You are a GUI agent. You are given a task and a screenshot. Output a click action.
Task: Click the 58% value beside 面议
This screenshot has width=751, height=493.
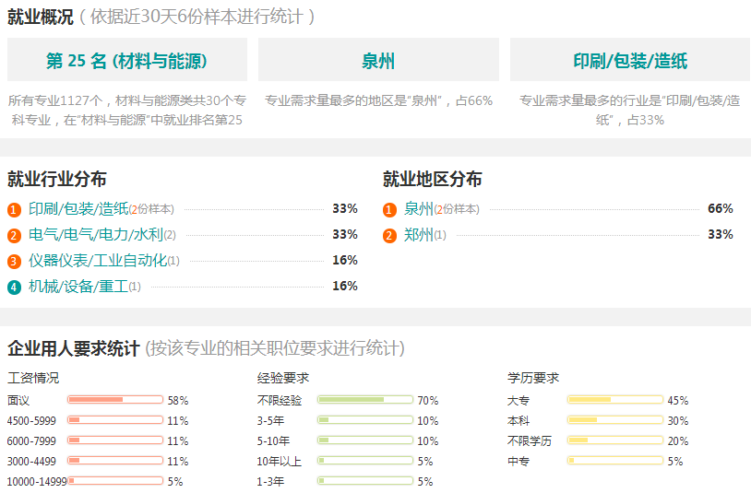178,400
